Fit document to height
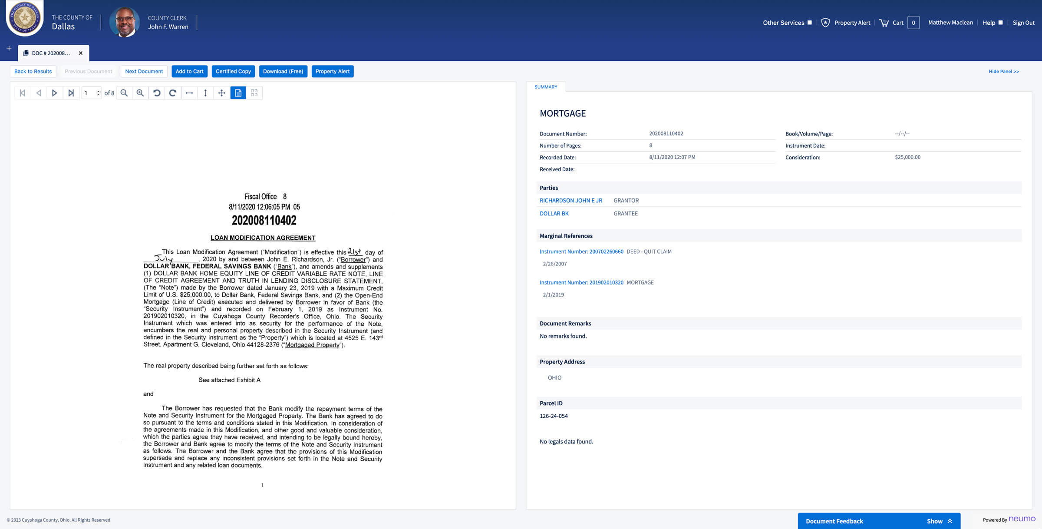The height and width of the screenshot is (529, 1042). (x=205, y=93)
